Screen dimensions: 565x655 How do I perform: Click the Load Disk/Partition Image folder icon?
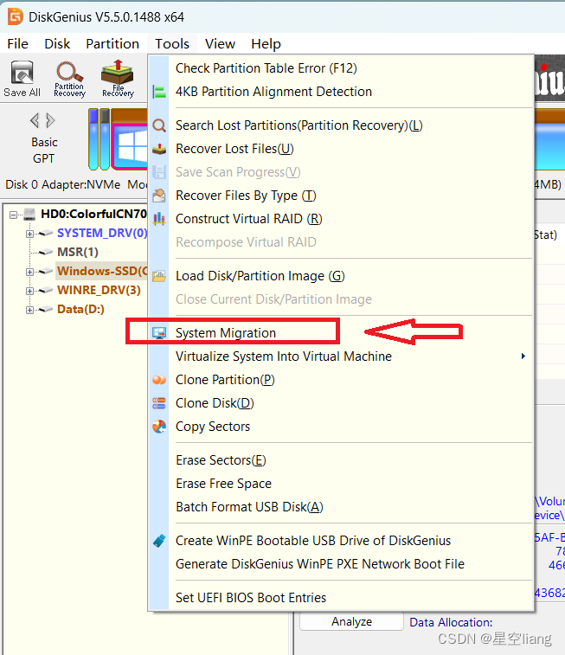point(159,276)
